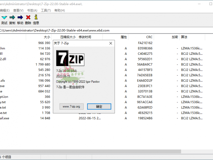The height and width of the screenshot is (160, 213).
Task: Select size value 1 799 680
Action: tap(43, 64)
